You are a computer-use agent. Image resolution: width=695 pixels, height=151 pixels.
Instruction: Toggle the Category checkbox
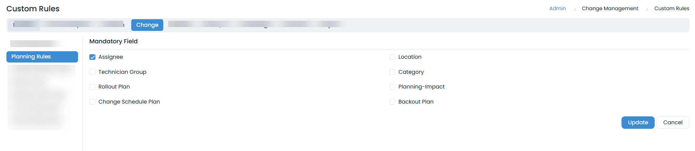coord(392,72)
